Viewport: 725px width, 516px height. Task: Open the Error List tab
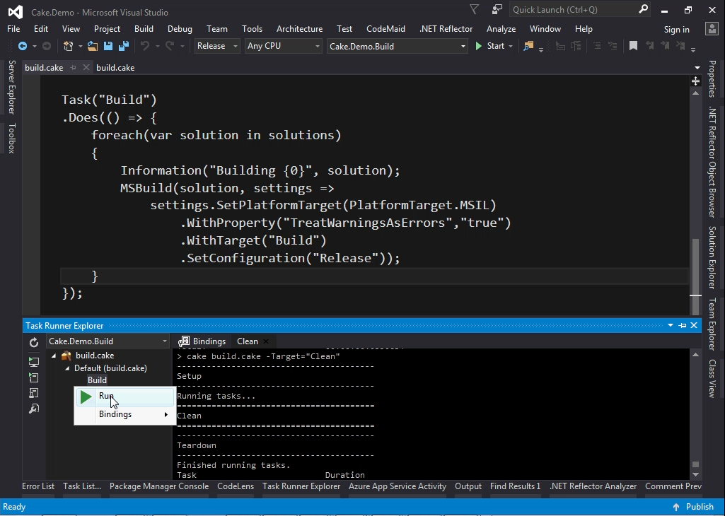38,486
